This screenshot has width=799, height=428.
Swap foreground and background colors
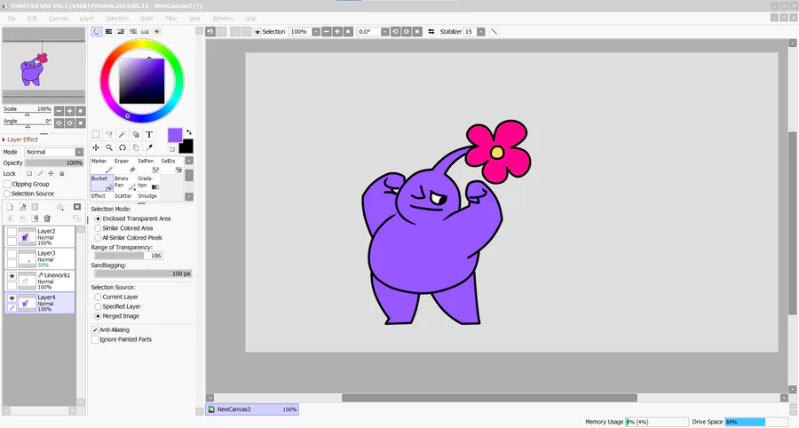point(189,132)
